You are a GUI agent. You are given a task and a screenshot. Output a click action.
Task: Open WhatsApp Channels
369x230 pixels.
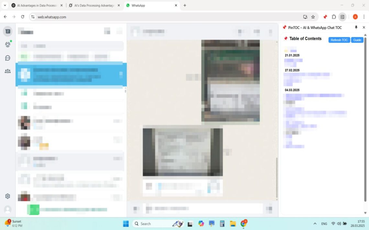pyautogui.click(x=7, y=58)
